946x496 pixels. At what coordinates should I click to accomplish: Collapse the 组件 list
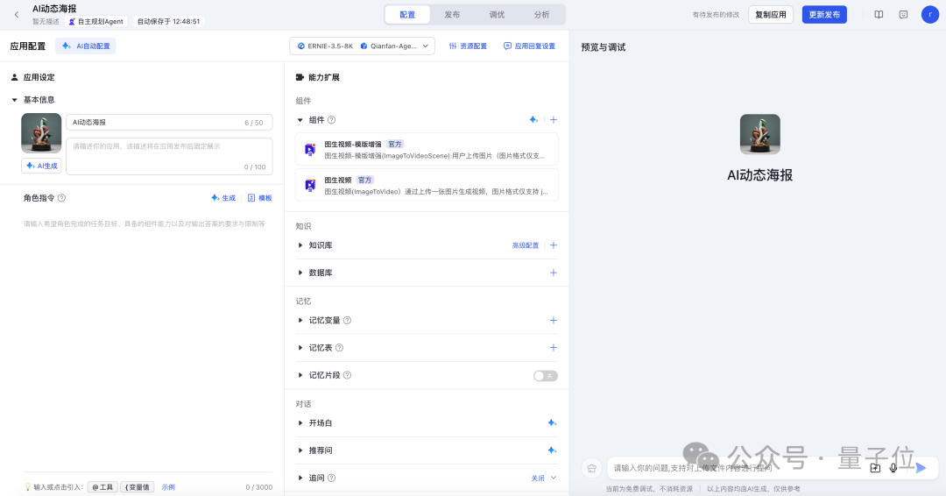coord(300,120)
